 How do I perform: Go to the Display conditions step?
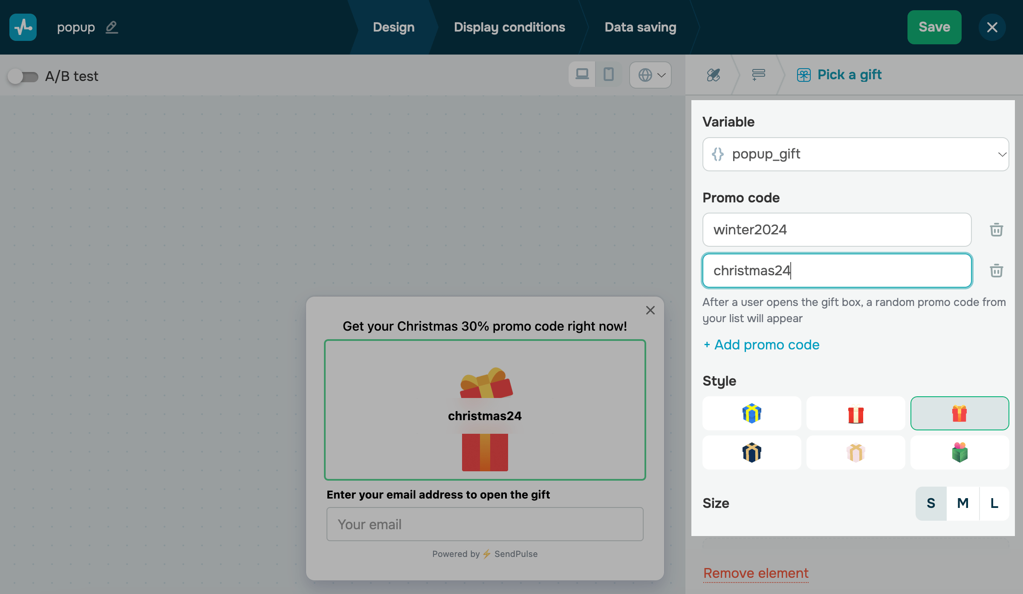click(x=509, y=27)
